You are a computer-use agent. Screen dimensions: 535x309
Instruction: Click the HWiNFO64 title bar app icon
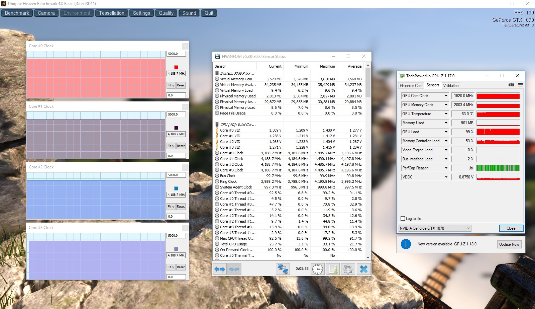[218, 57]
